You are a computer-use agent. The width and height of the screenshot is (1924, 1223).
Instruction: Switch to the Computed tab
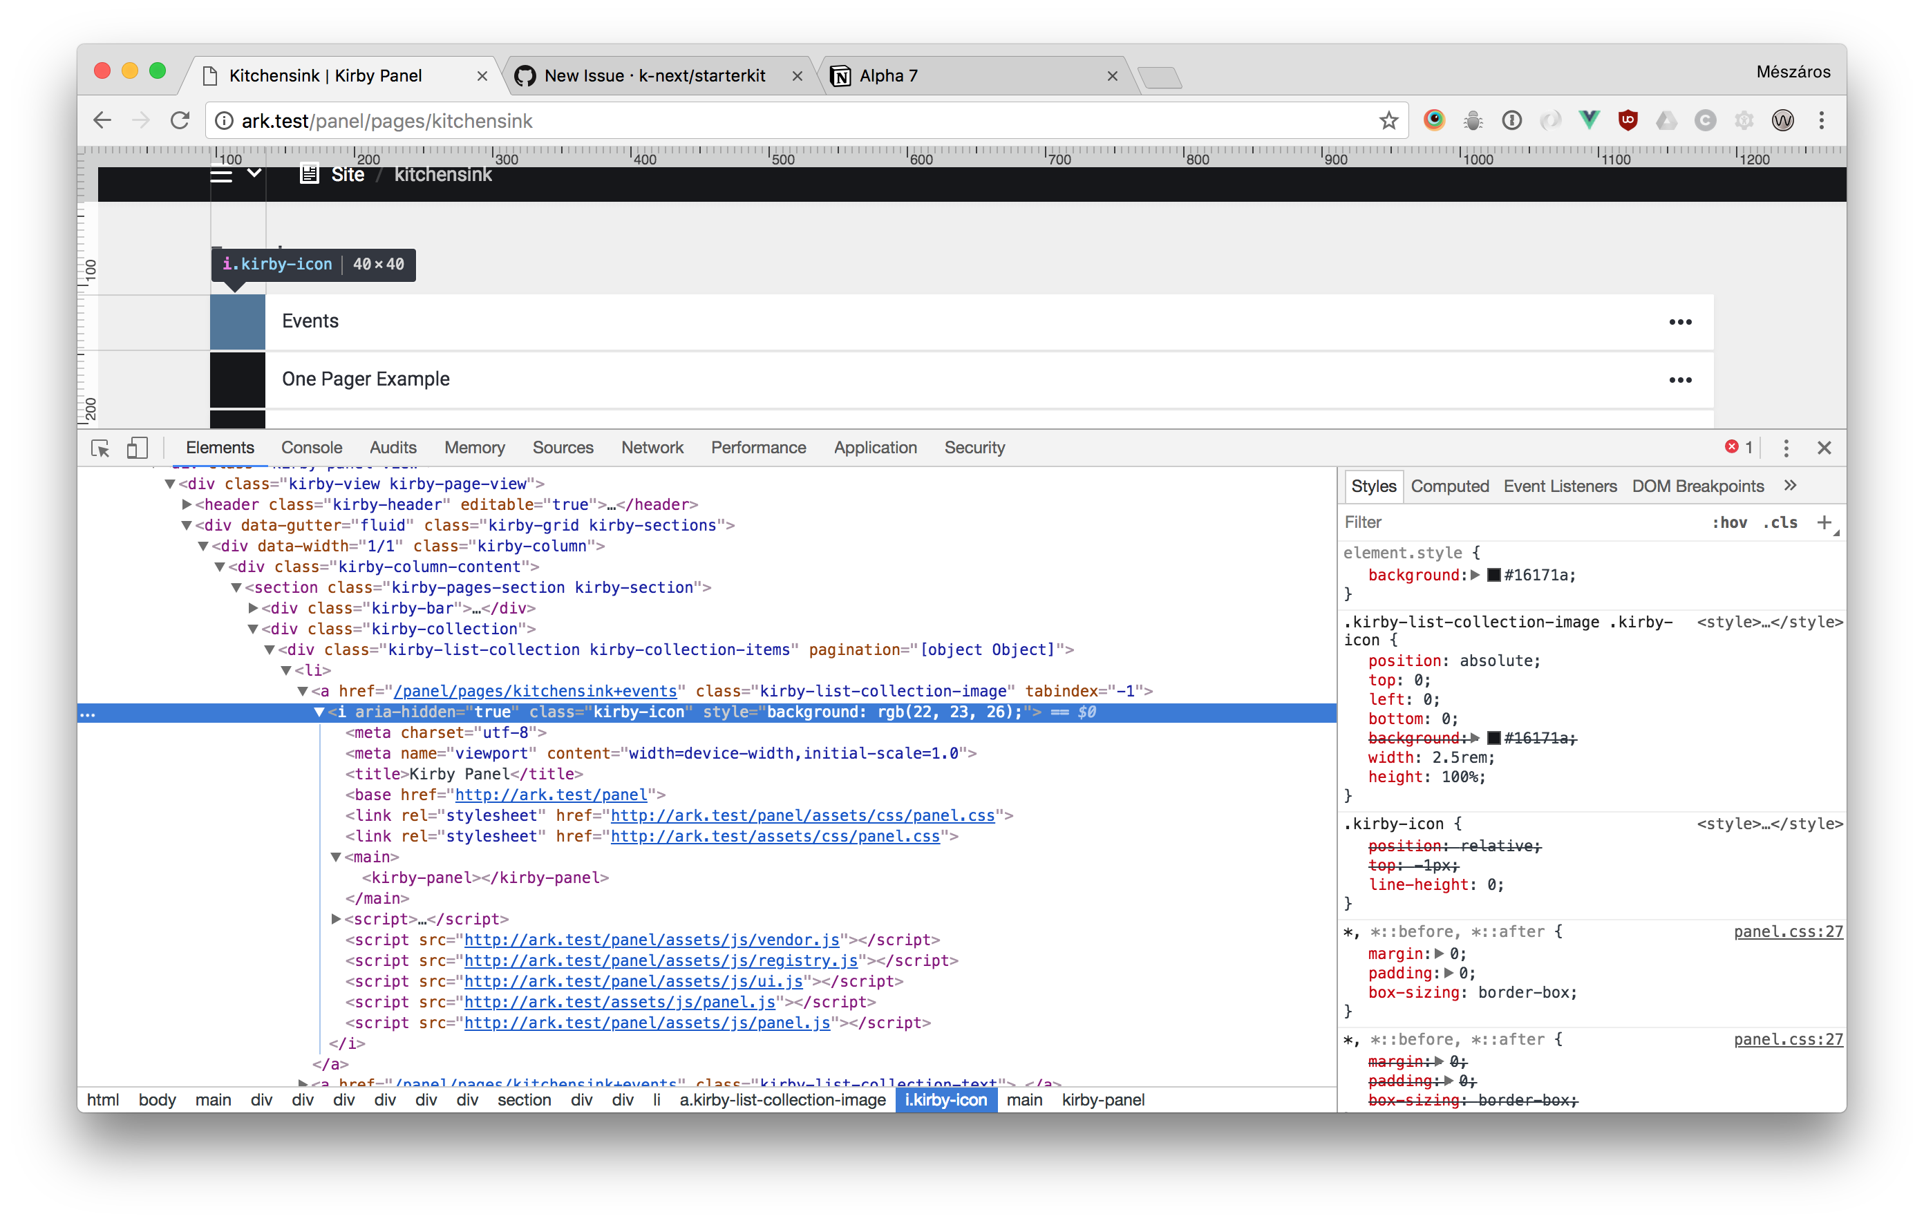tap(1450, 486)
